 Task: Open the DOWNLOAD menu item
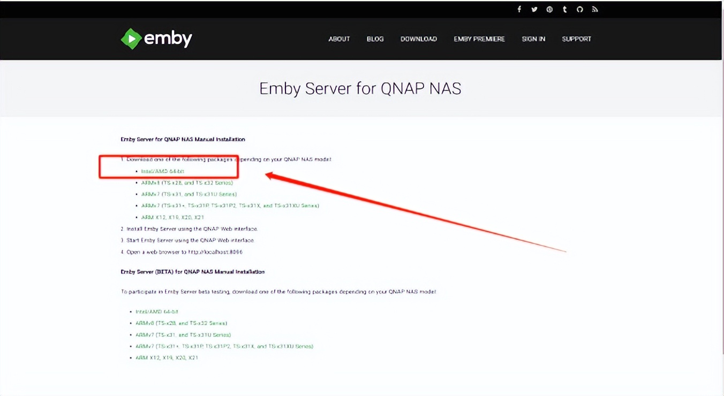419,39
